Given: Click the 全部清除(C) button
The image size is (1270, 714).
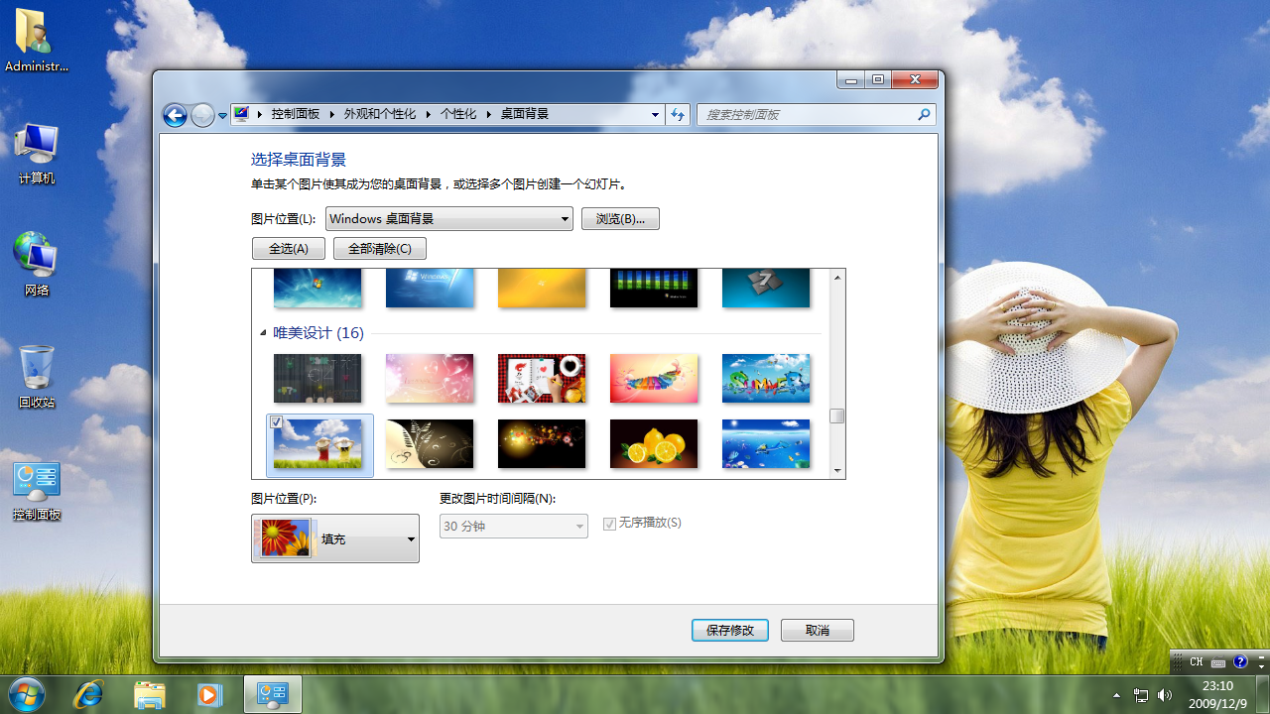Looking at the screenshot, I should click(x=380, y=248).
